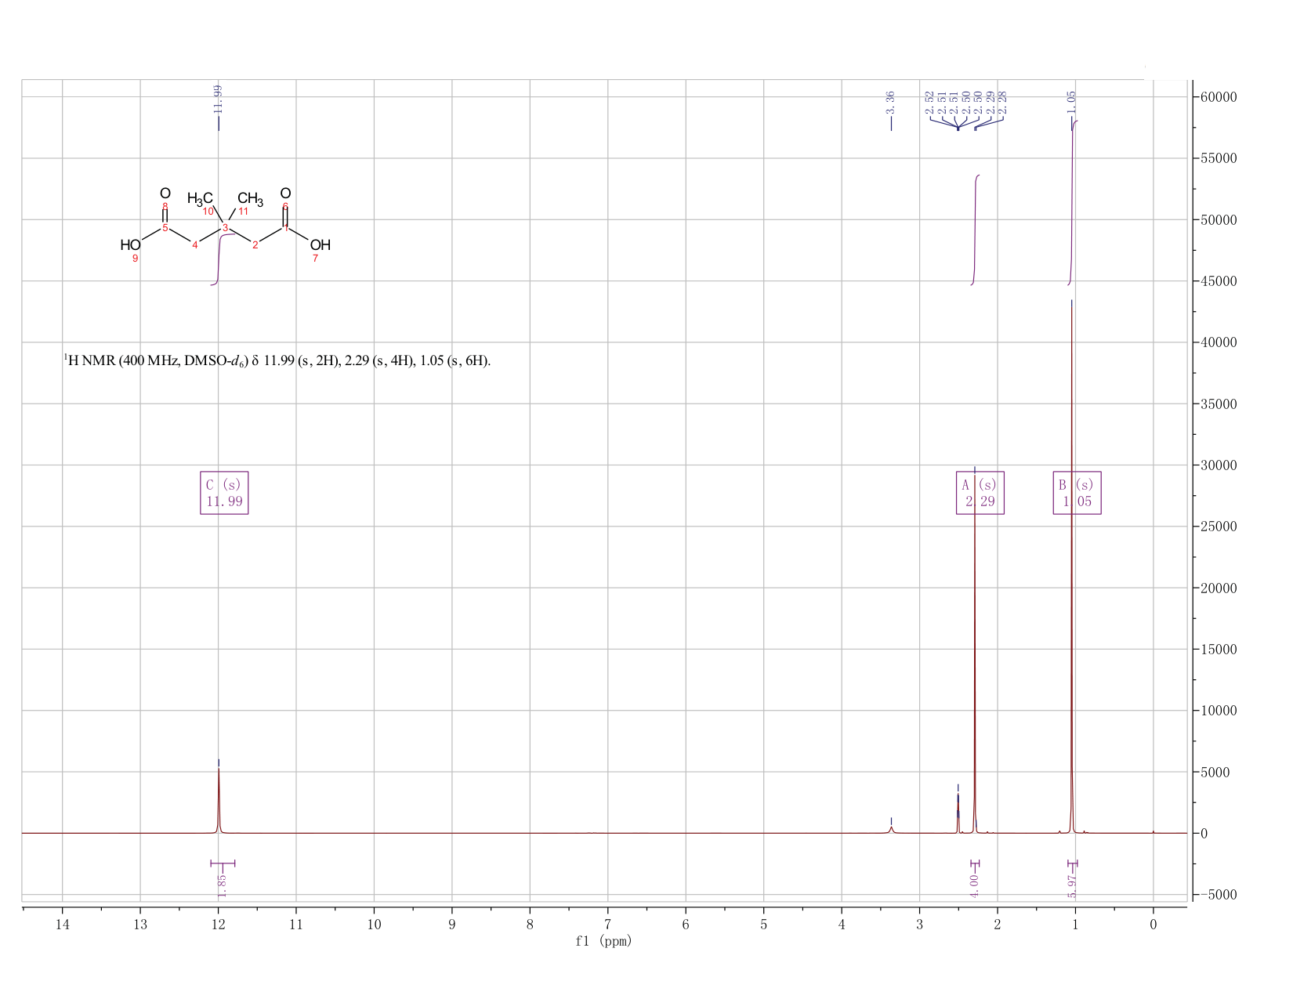Image resolution: width=1293 pixels, height=999 pixels.
Task: Click the multiplet box labeled A (s) 2.29
Action: (980, 493)
